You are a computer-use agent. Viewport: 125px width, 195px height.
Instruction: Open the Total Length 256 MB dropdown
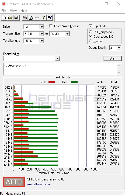tap(41, 41)
